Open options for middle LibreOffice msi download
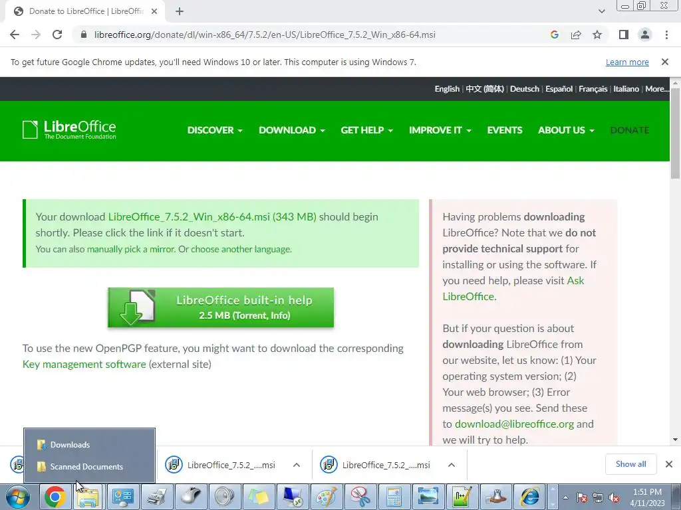The width and height of the screenshot is (681, 510). pyautogui.click(x=297, y=465)
